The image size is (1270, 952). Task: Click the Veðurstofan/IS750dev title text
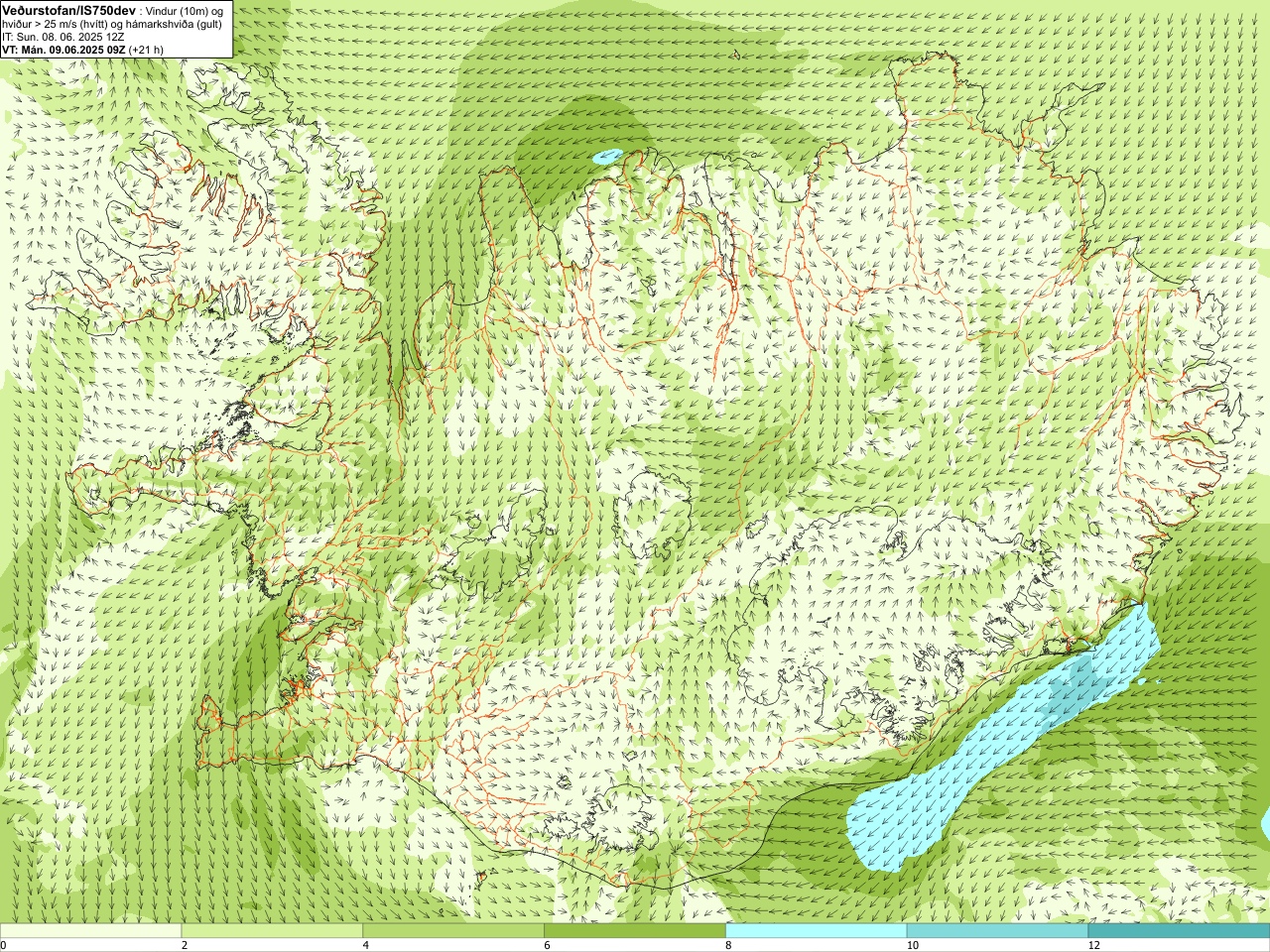coord(68,10)
